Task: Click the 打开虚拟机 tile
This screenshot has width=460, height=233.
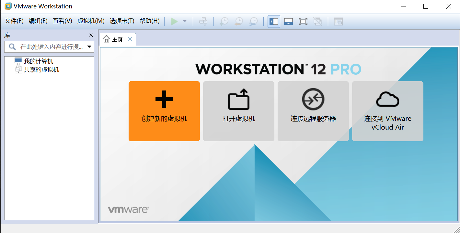Action: coord(239,111)
